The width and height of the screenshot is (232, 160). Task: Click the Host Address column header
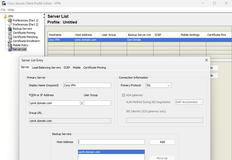click(87, 35)
